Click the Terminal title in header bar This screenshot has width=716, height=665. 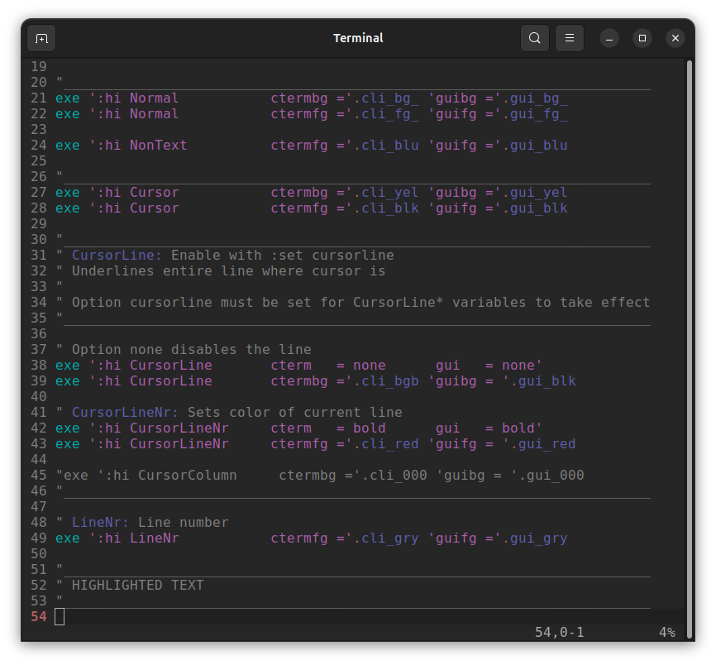click(x=358, y=38)
